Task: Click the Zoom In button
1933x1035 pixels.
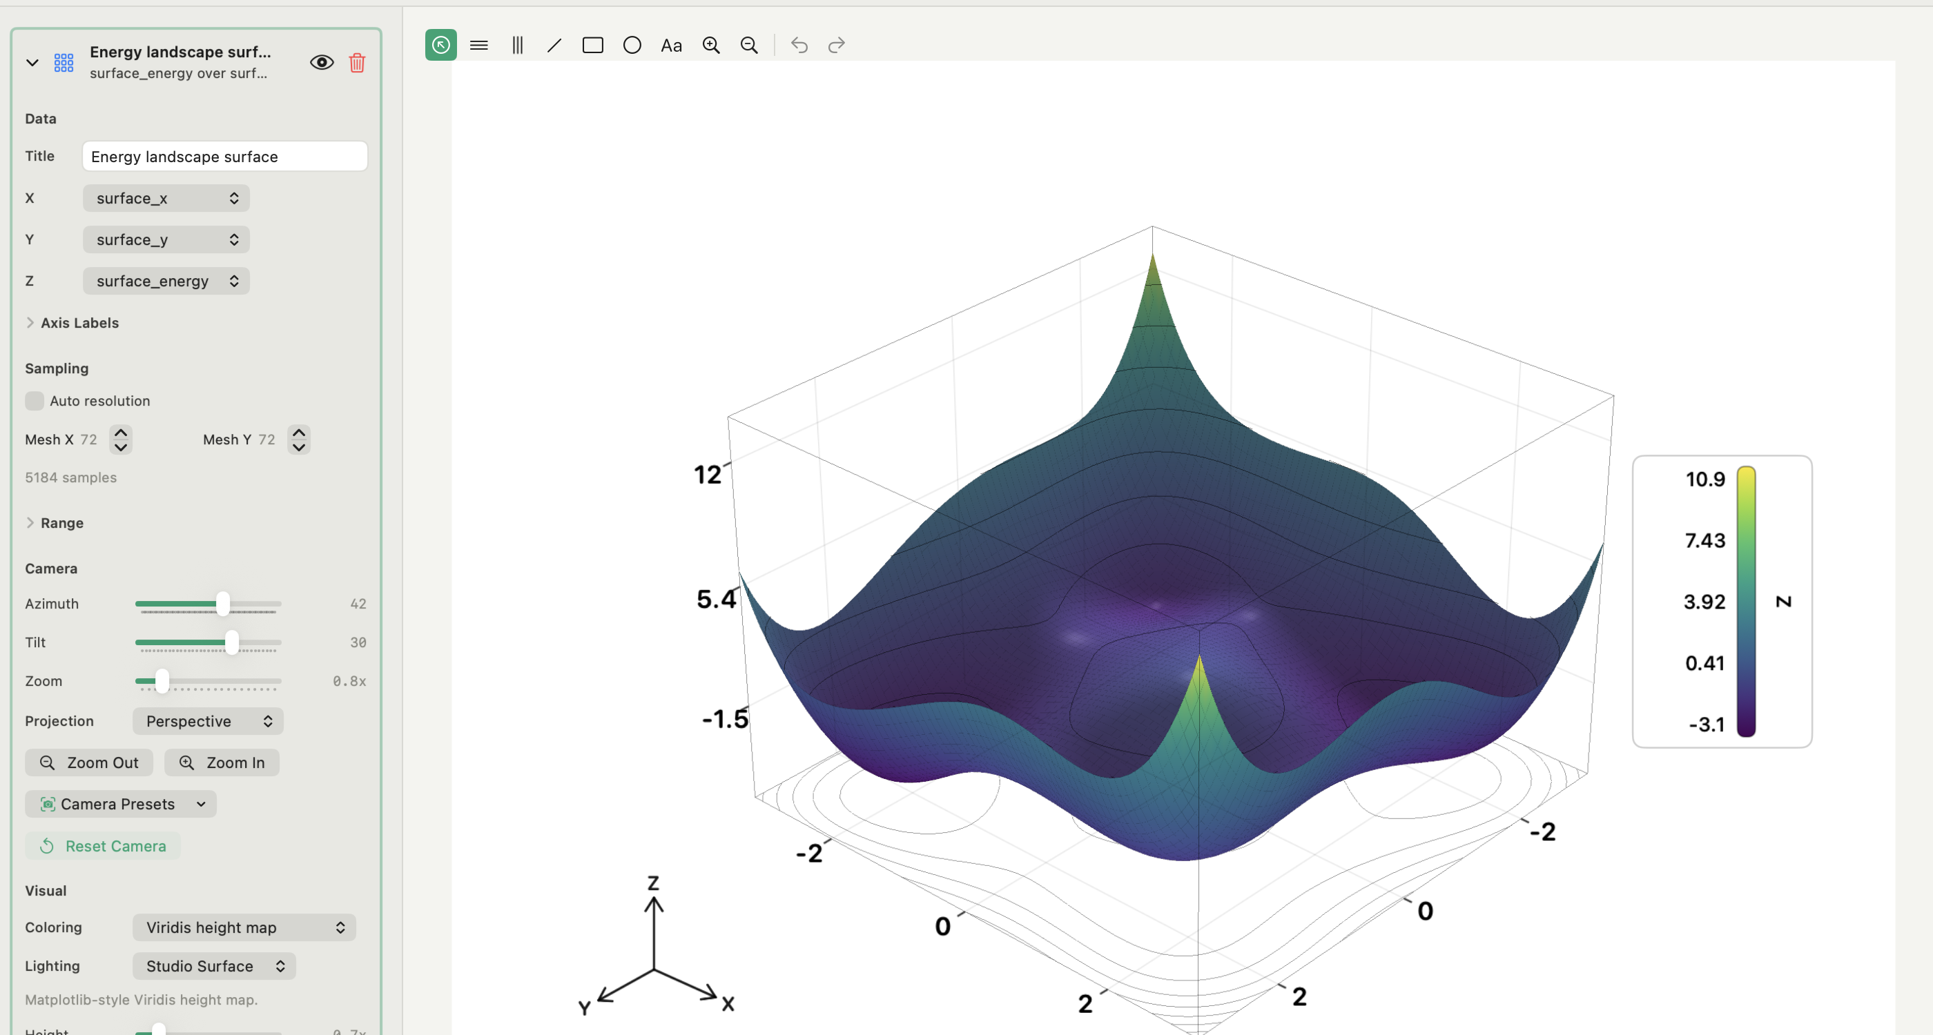Action: (x=222, y=762)
